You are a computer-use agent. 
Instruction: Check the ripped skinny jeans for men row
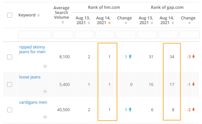pos(10,57)
